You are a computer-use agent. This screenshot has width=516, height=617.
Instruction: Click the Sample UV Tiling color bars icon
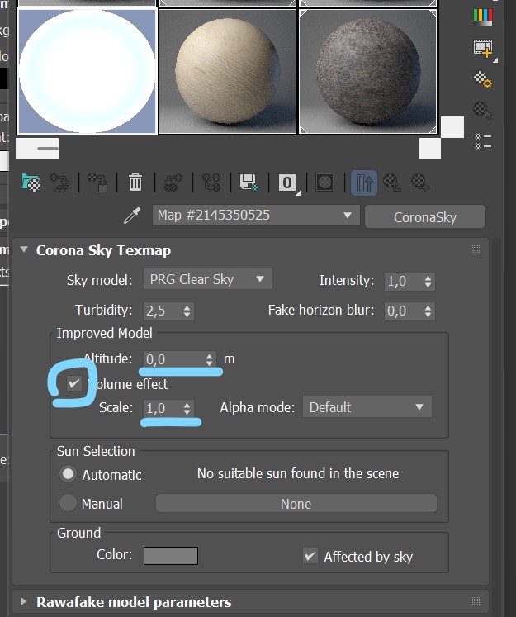483,17
